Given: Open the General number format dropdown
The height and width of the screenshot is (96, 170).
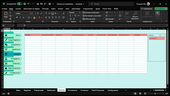Looking at the screenshot, I should pyautogui.click(x=79, y=12).
